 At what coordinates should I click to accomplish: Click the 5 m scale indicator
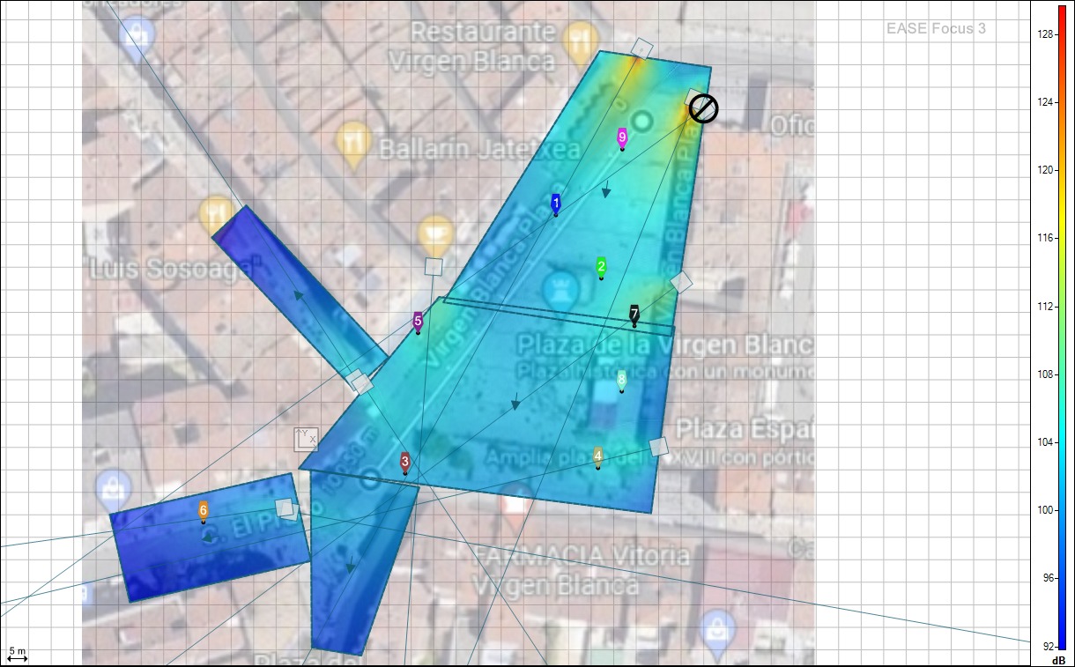pyautogui.click(x=18, y=654)
